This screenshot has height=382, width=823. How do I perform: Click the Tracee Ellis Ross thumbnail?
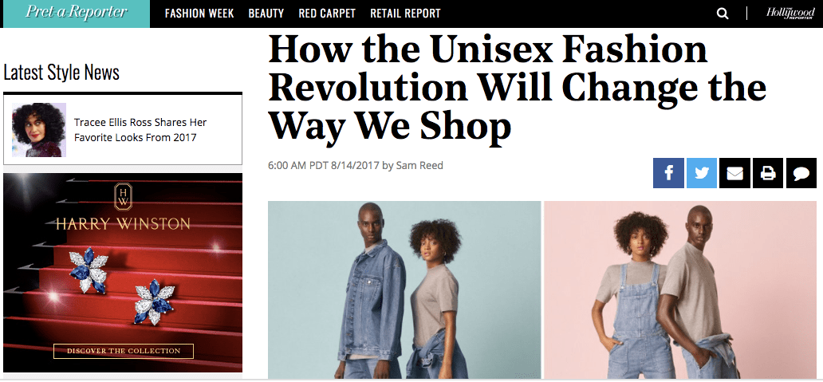pyautogui.click(x=39, y=130)
